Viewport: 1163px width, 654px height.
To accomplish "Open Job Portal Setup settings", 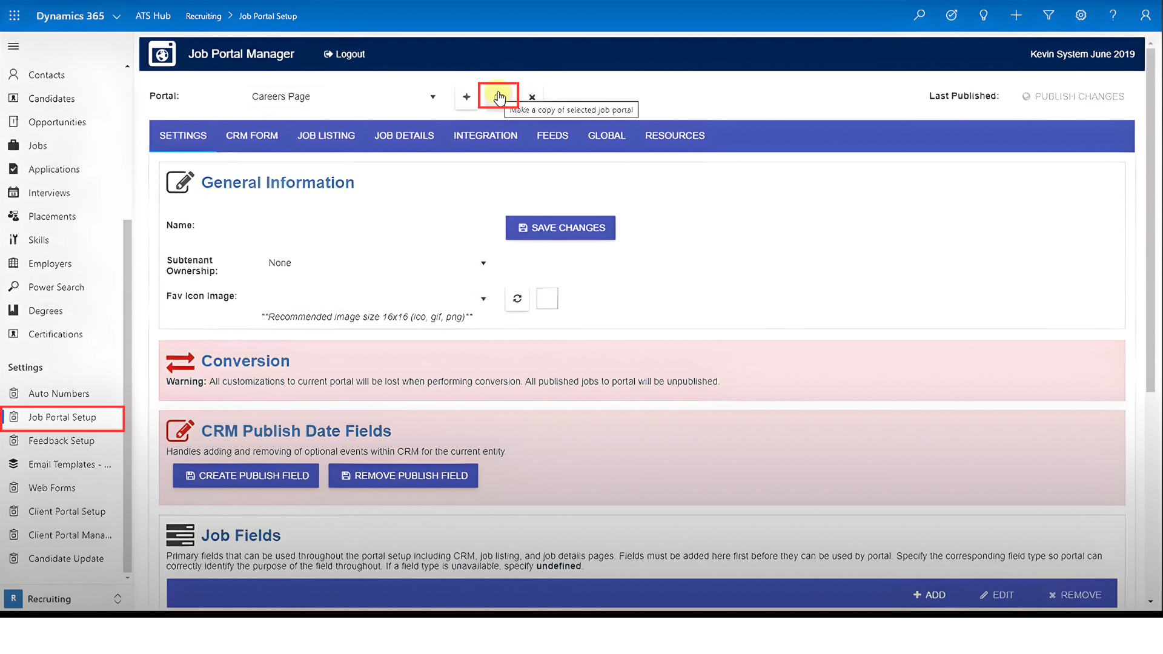I will click(x=64, y=418).
